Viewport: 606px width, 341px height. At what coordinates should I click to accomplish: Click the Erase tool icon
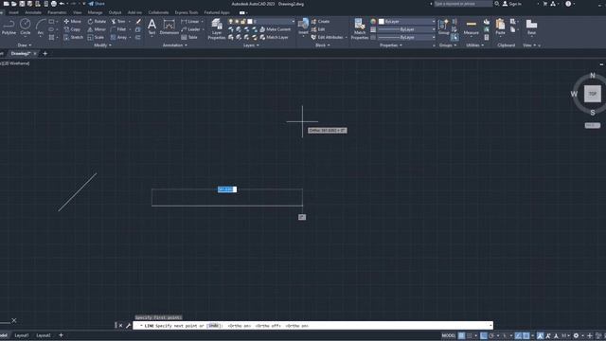pos(138,21)
